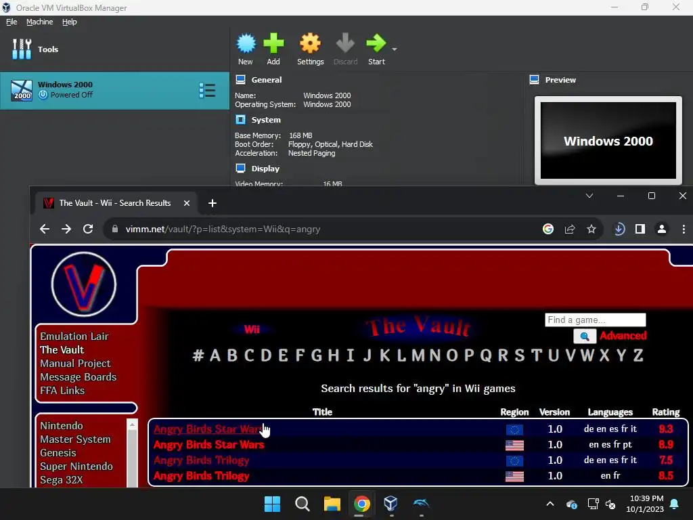Show hidden system tray icons chevron
The height and width of the screenshot is (520, 693).
click(550, 504)
